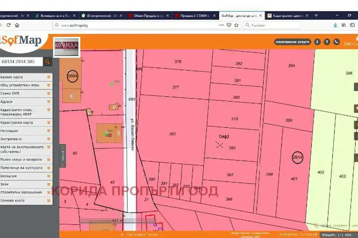Expand Паметници на културата chevron
The image size is (358, 238).
click(x=49, y=168)
